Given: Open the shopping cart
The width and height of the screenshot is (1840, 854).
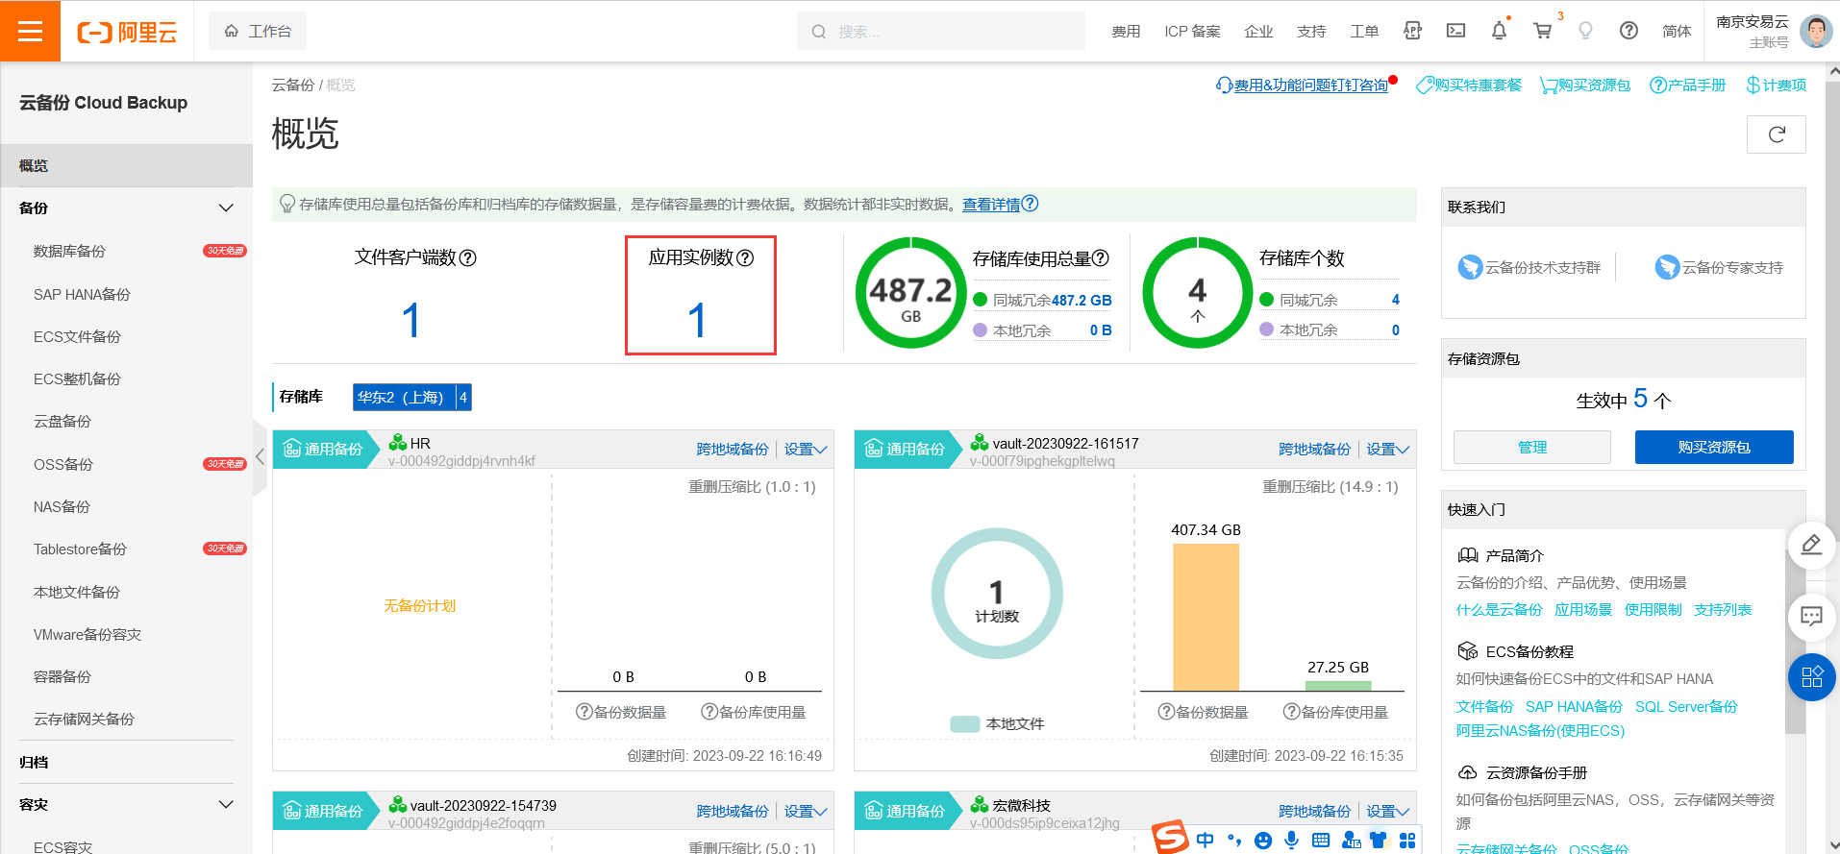Looking at the screenshot, I should [x=1542, y=31].
